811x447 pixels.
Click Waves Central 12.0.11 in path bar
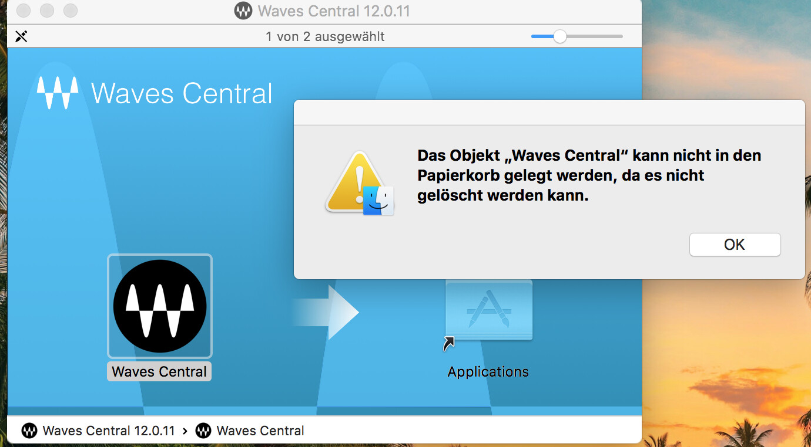click(98, 431)
